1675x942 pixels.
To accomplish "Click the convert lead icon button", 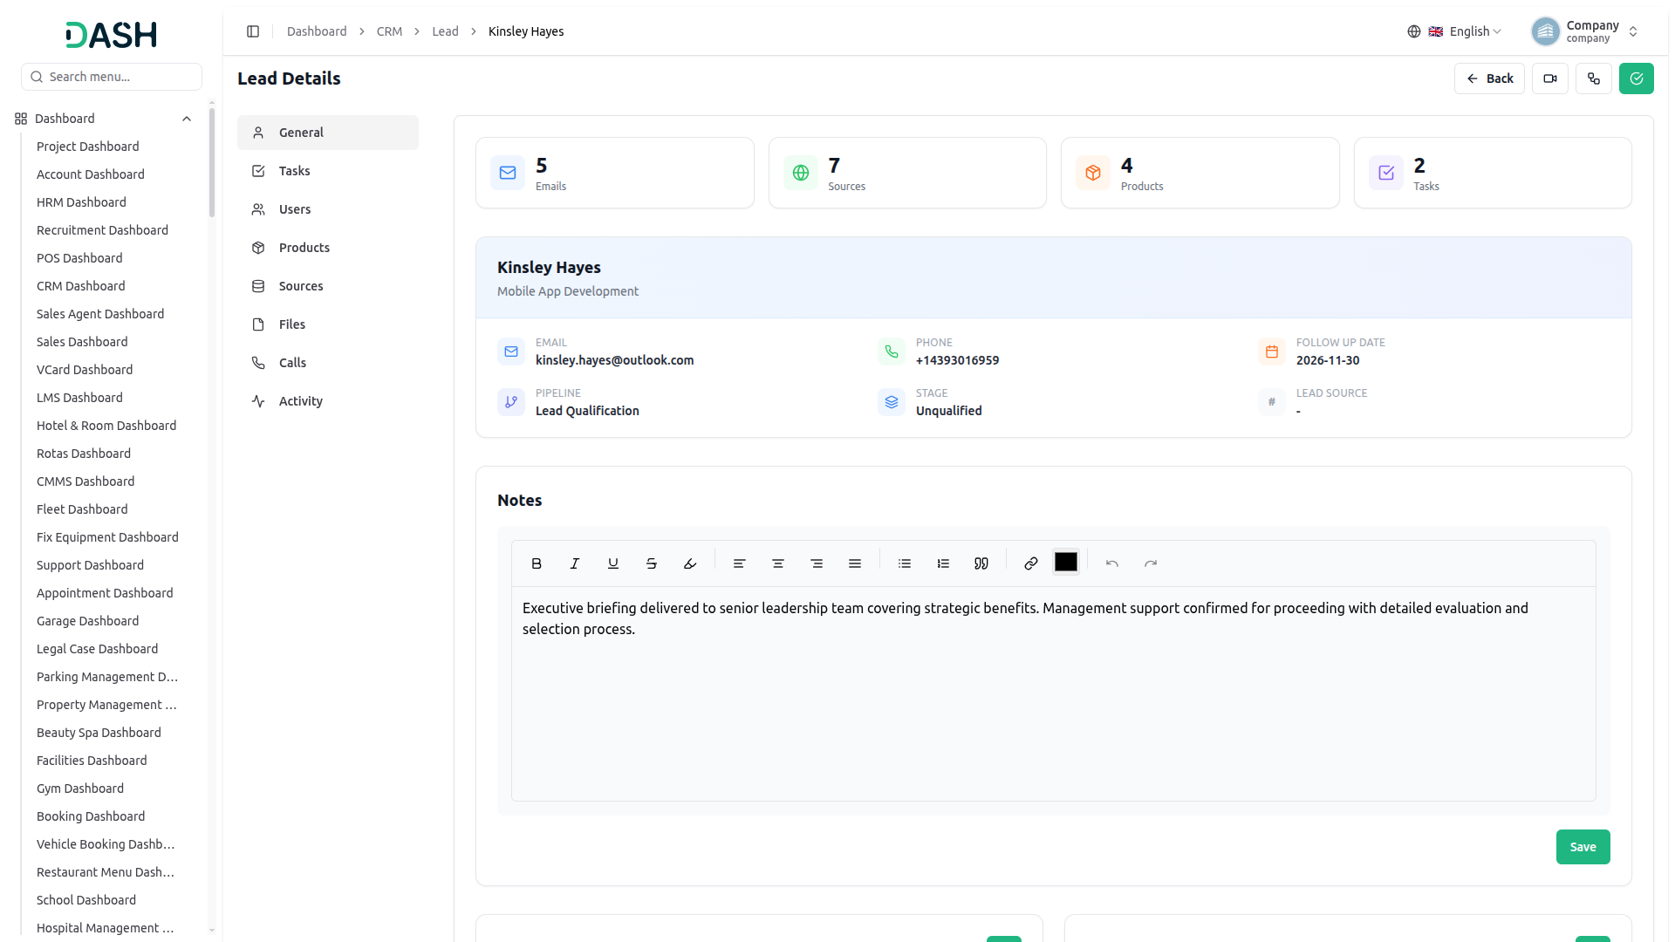I will click(x=1594, y=78).
